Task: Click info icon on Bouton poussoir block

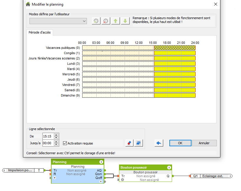Action: tap(169, 167)
